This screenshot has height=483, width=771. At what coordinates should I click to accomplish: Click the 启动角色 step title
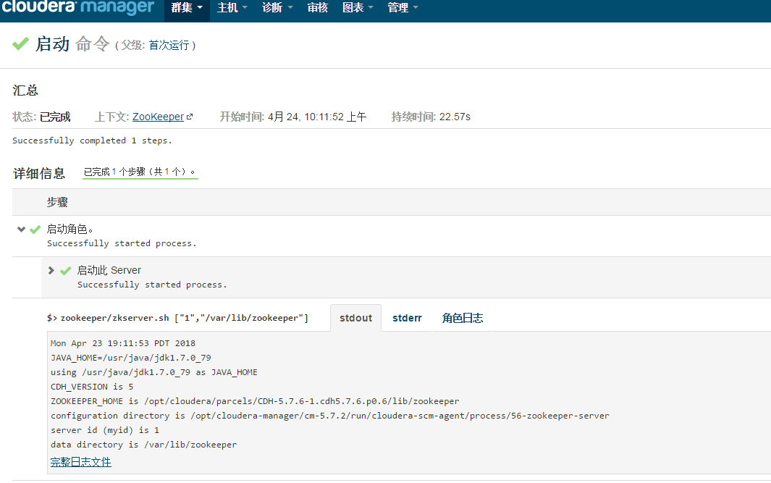click(69, 230)
